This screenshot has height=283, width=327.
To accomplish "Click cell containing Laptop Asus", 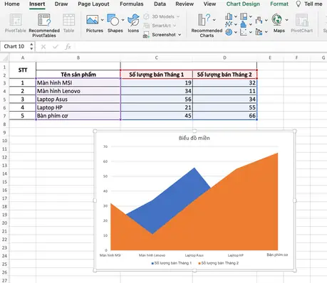I will 78,100.
